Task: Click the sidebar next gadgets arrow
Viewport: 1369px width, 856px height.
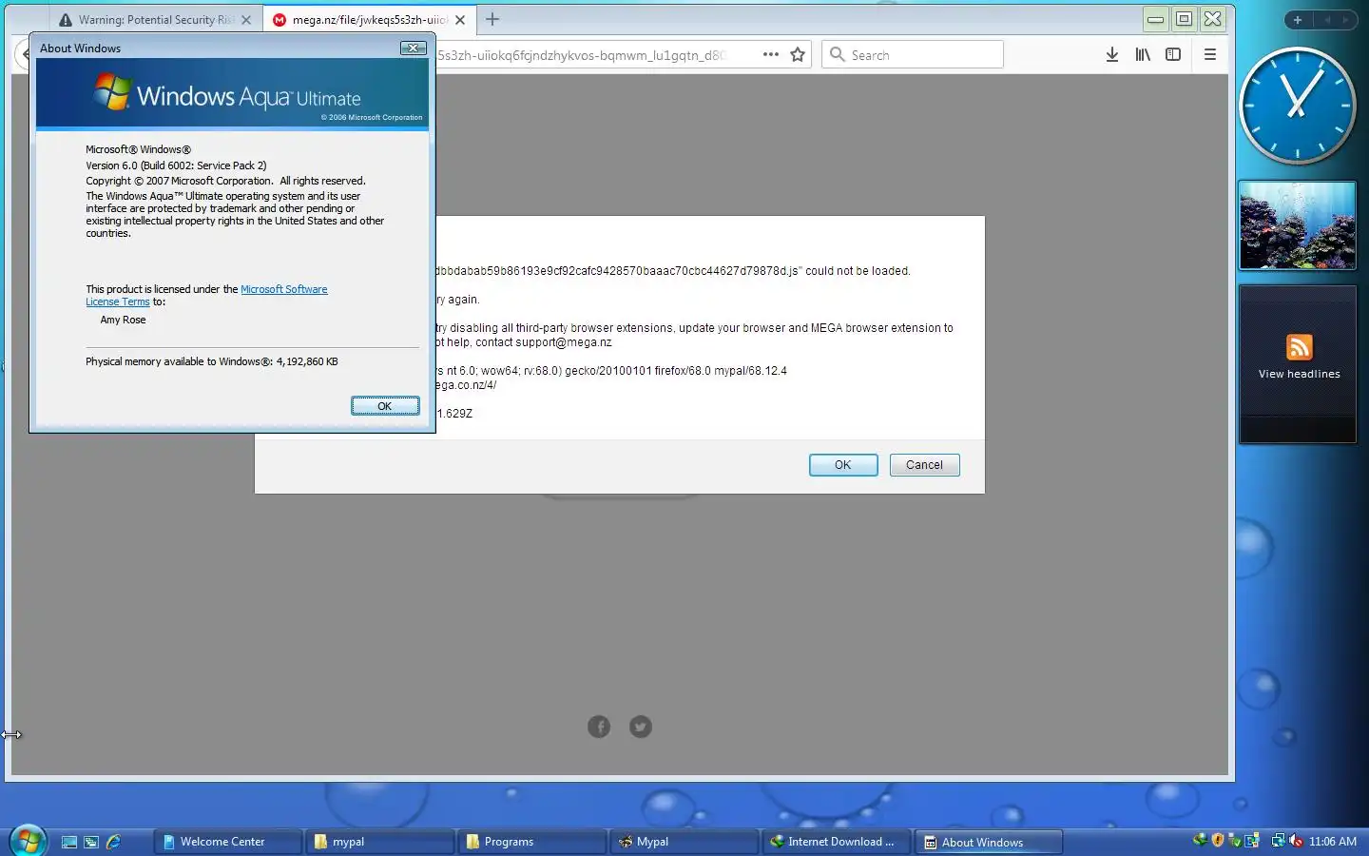Action: coord(1345,20)
